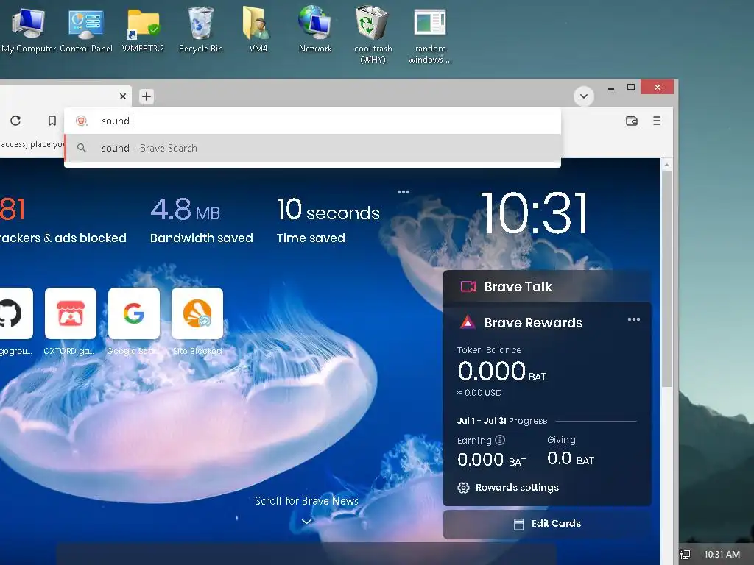Open the OXTORD top site tile
Viewport: 754px width, 565px height.
(70, 313)
